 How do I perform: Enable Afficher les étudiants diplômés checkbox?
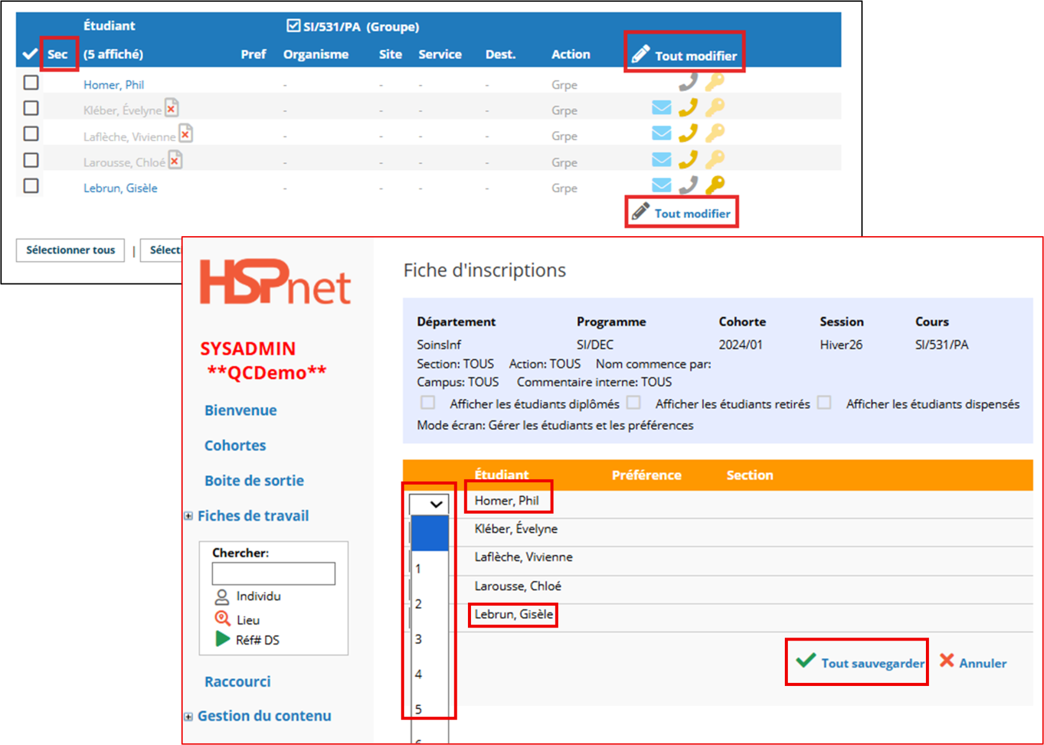coord(428,403)
